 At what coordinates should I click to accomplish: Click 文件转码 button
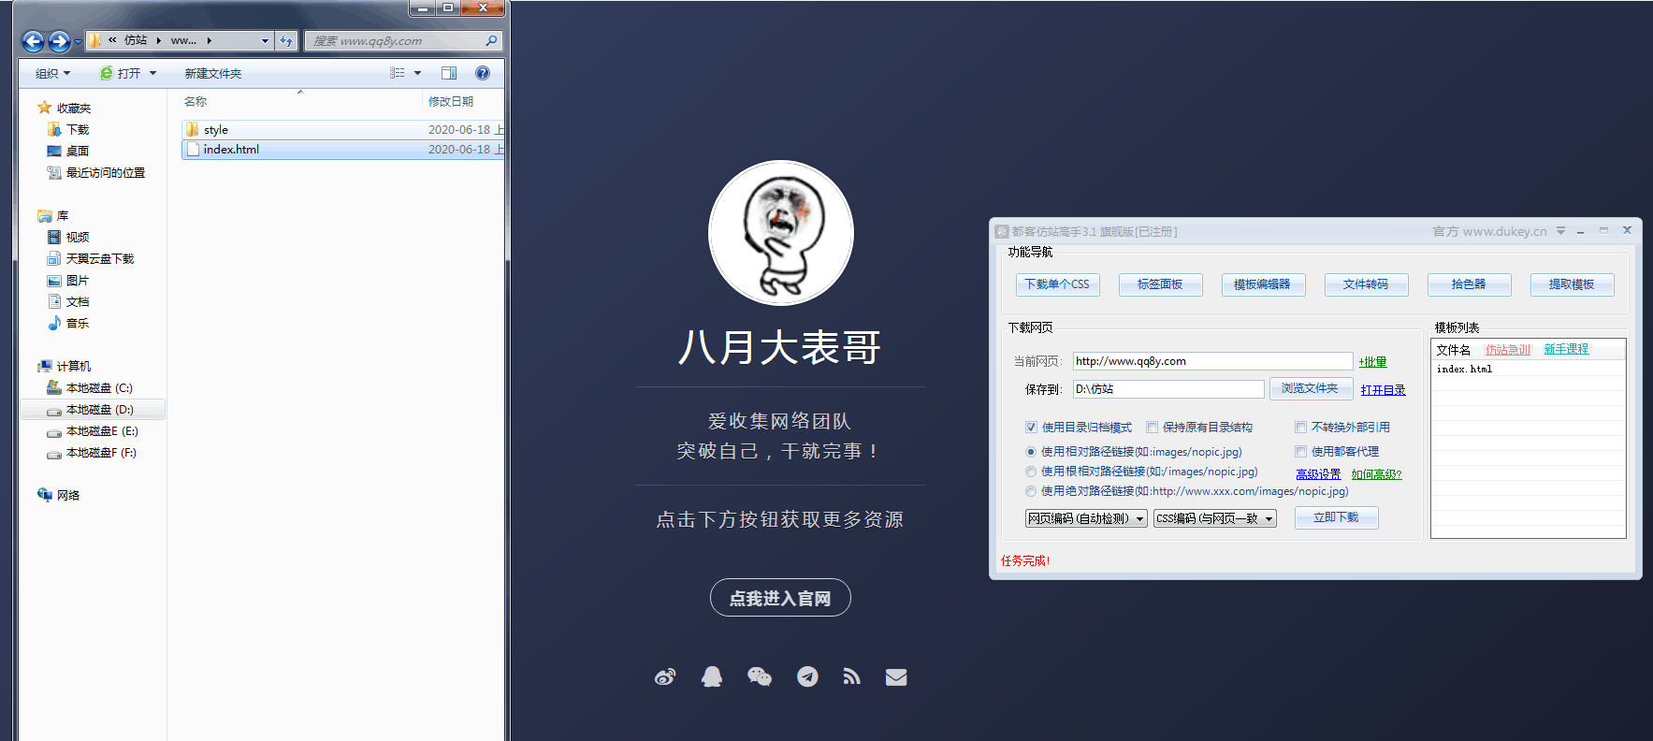[1366, 284]
